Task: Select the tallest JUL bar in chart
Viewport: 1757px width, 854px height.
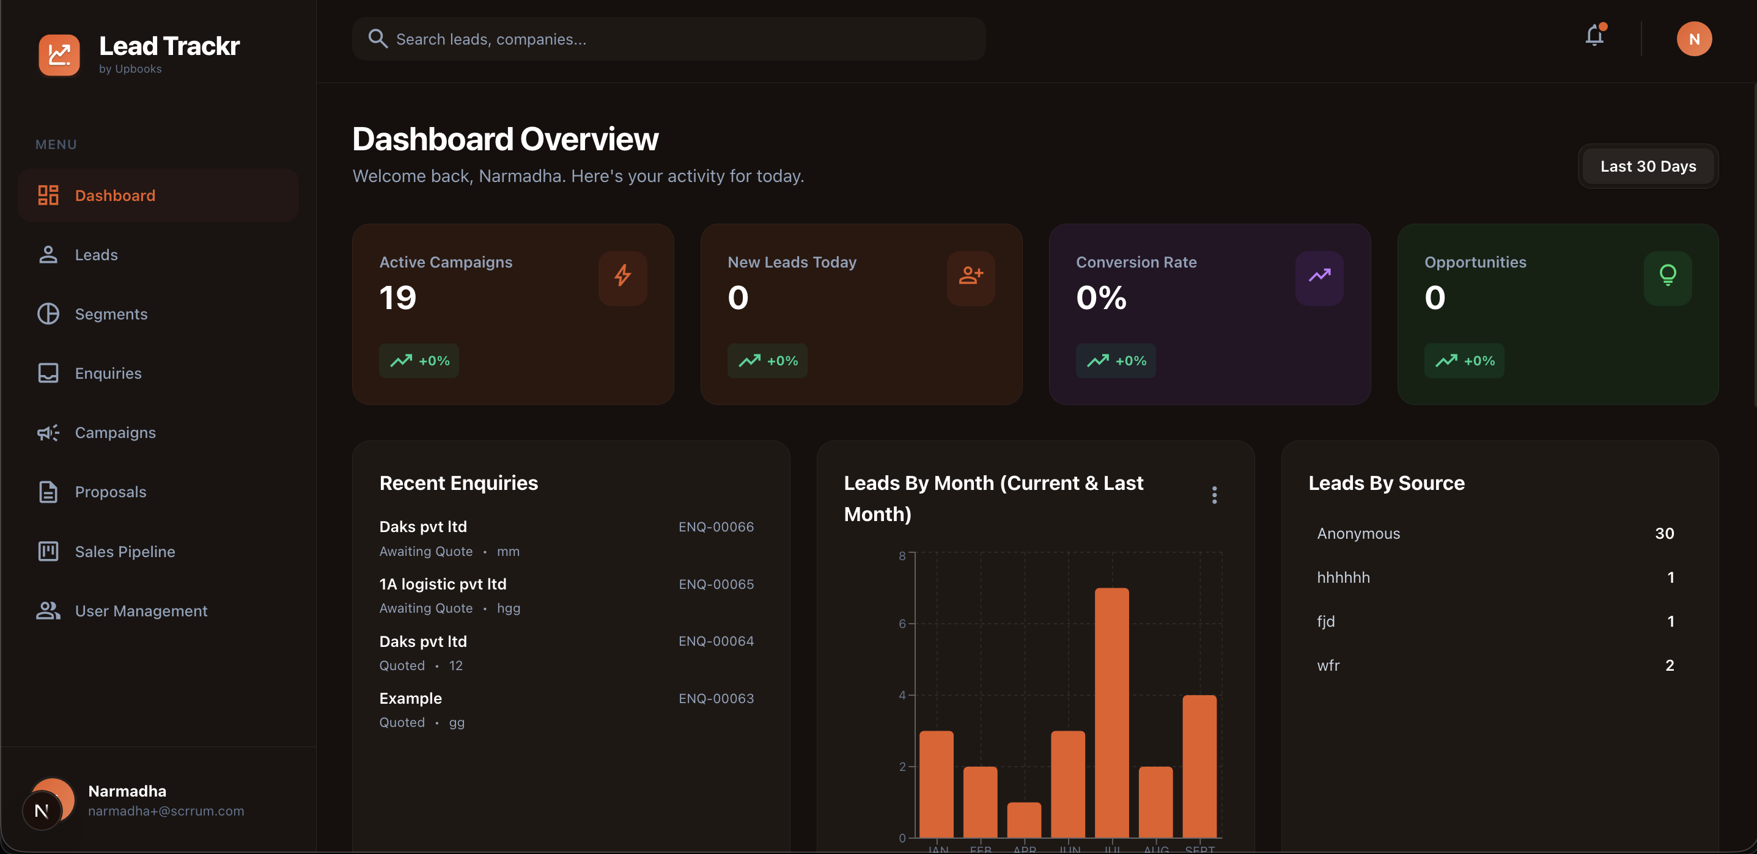Action: point(1111,712)
